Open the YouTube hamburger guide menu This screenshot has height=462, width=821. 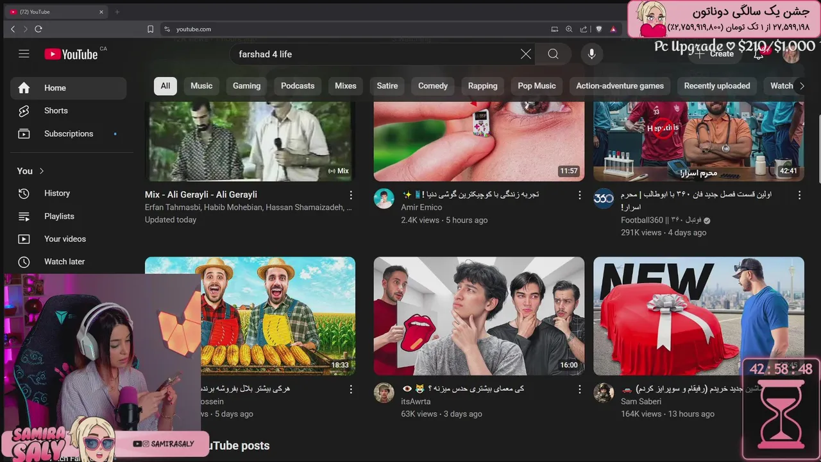click(24, 54)
